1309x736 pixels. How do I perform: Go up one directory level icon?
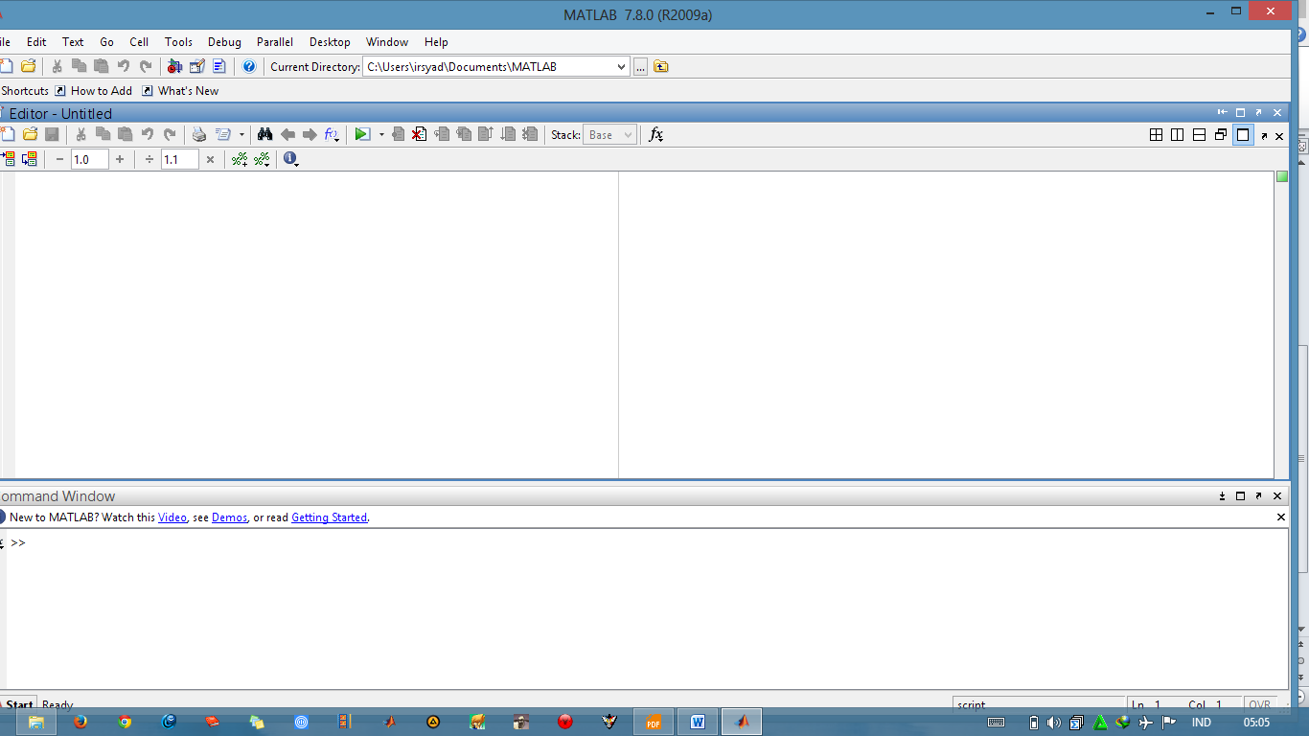point(661,66)
